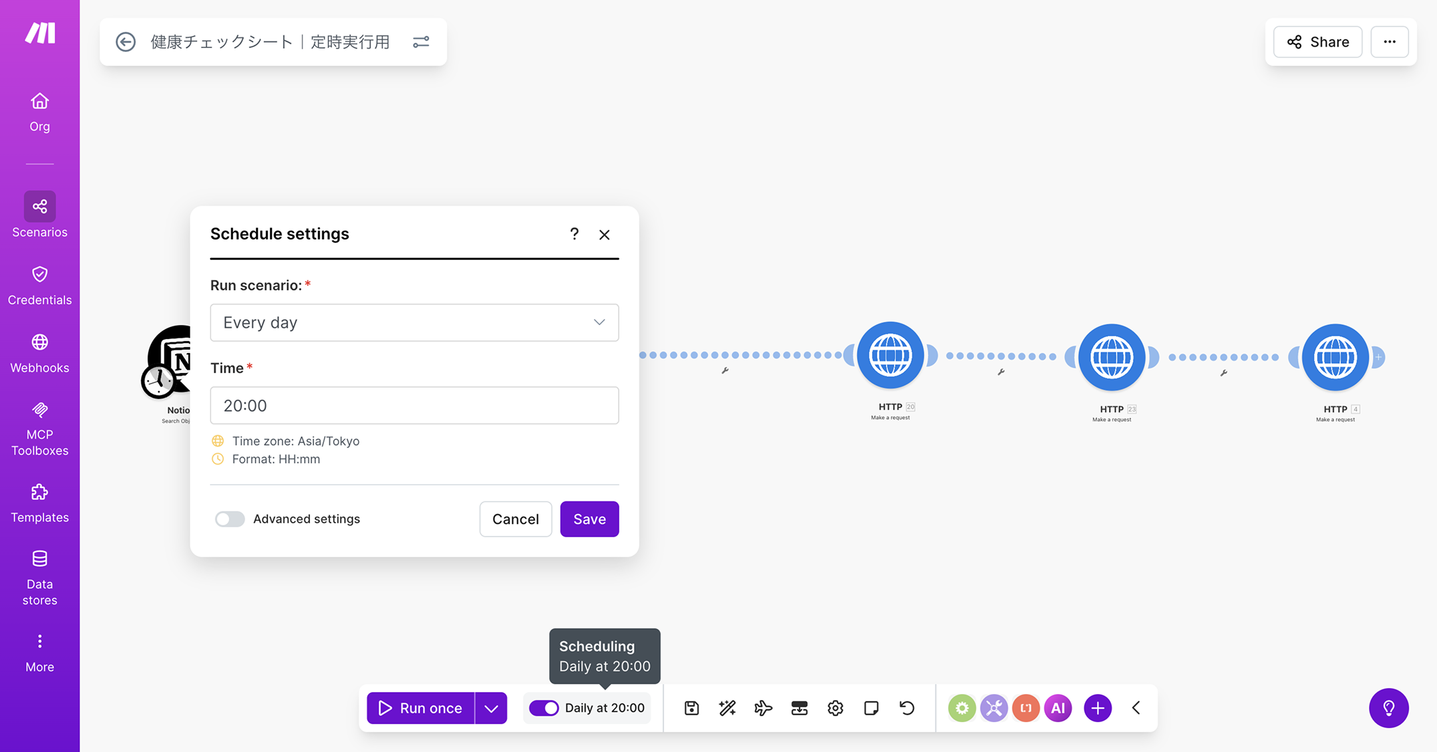Open the green flow control icon
The width and height of the screenshot is (1437, 752).
[x=961, y=708]
